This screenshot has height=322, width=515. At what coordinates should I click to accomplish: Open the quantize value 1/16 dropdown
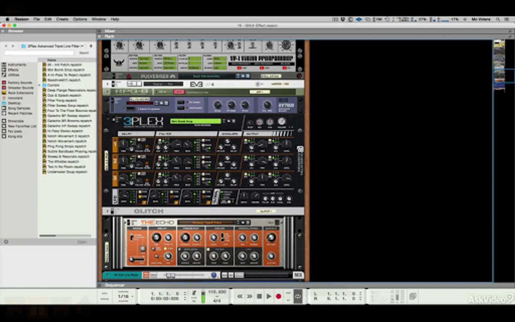point(125,296)
